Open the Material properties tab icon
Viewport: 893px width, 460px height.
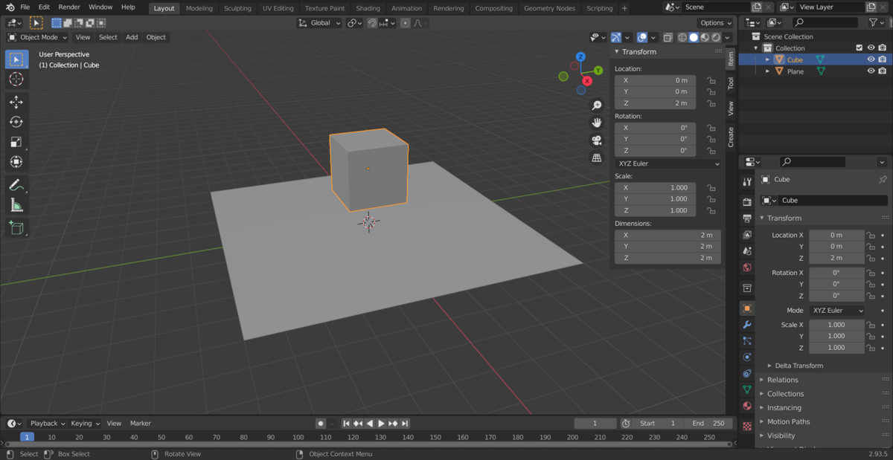pyautogui.click(x=747, y=406)
